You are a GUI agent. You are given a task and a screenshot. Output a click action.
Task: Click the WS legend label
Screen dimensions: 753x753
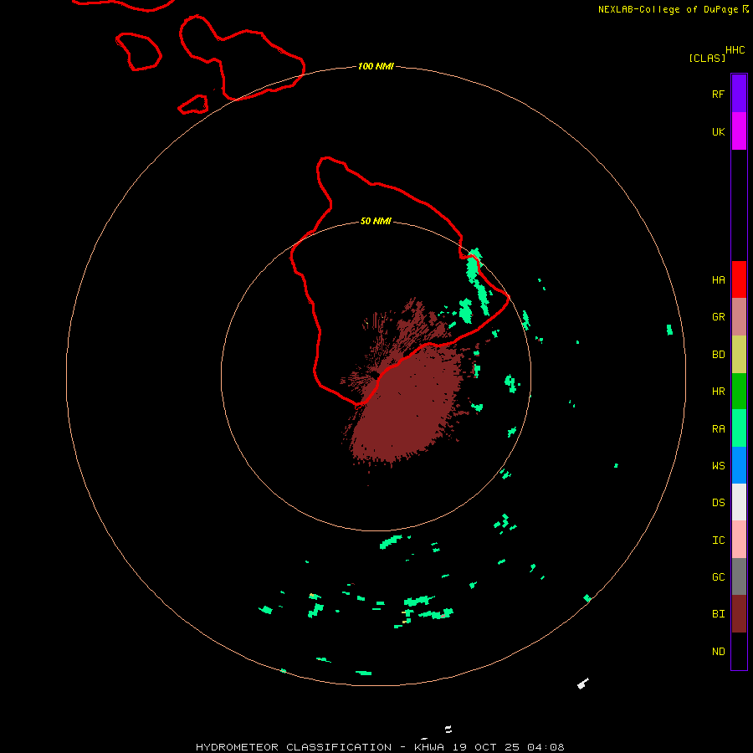pyautogui.click(x=718, y=466)
